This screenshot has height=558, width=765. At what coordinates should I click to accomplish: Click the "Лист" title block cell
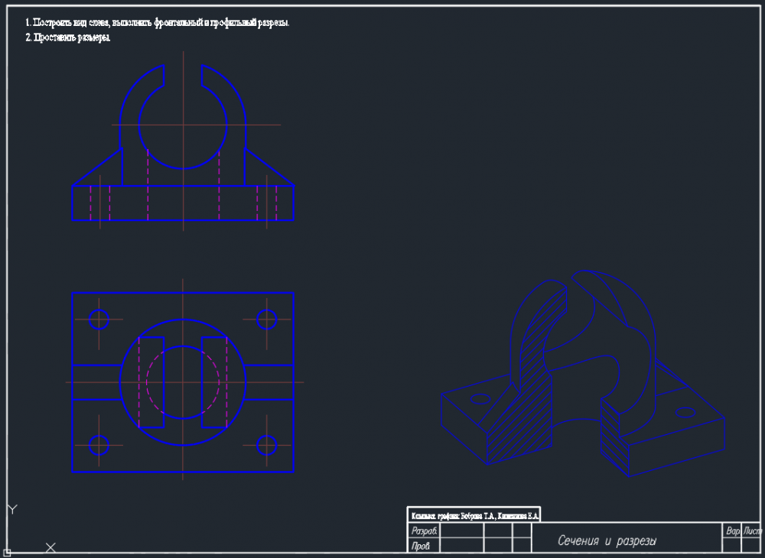(752, 531)
